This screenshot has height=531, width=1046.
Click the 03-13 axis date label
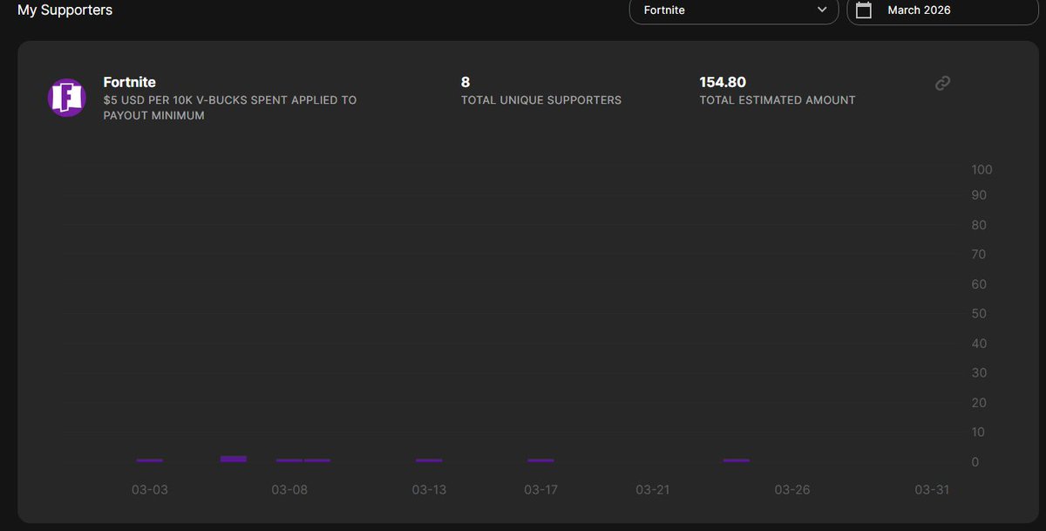click(x=429, y=490)
